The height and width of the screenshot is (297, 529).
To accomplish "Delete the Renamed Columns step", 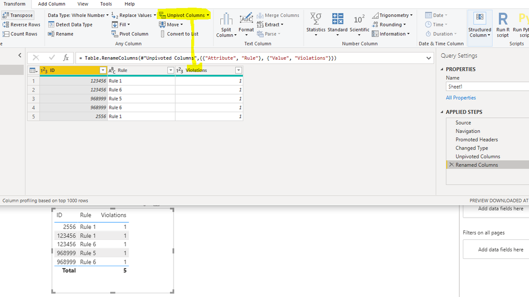I will (451, 165).
